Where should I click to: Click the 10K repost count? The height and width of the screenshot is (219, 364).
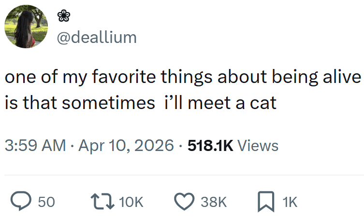(131, 202)
